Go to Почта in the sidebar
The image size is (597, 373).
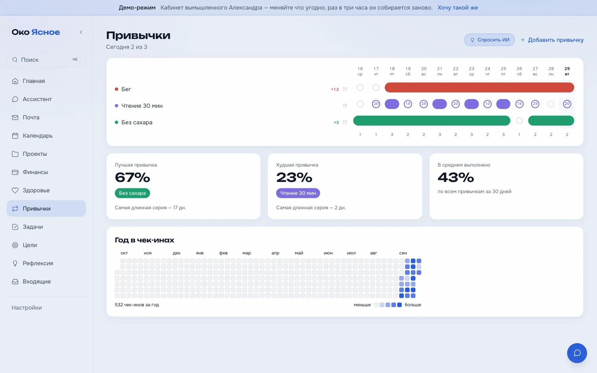pos(46,117)
